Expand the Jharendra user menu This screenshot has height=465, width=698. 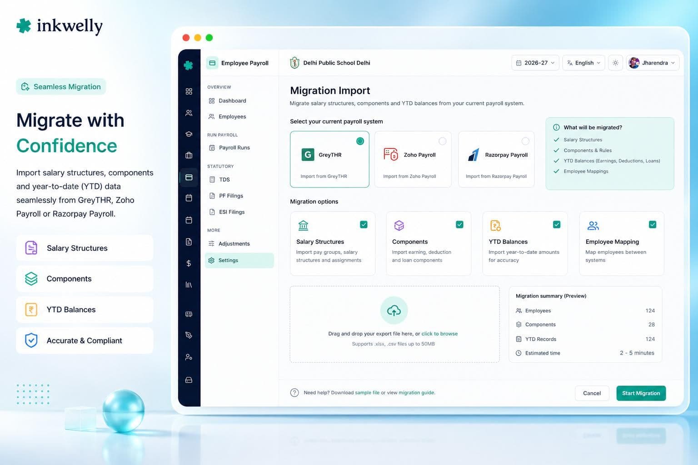[x=653, y=63]
